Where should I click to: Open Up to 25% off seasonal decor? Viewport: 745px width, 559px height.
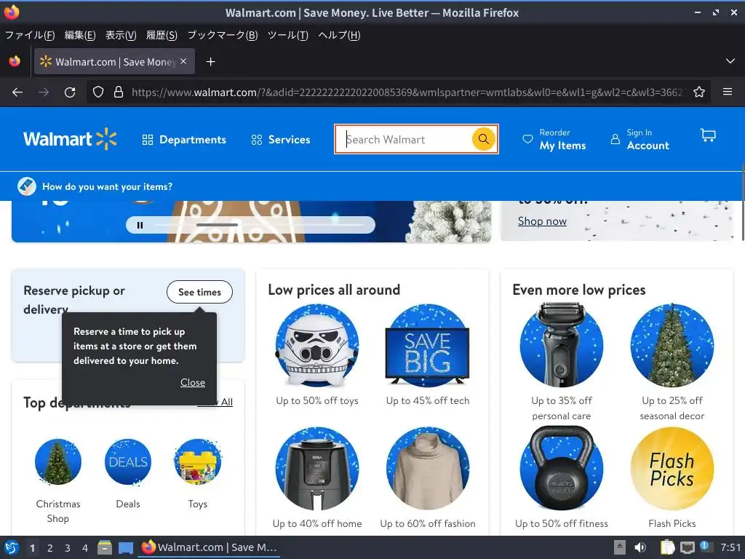[x=672, y=362]
